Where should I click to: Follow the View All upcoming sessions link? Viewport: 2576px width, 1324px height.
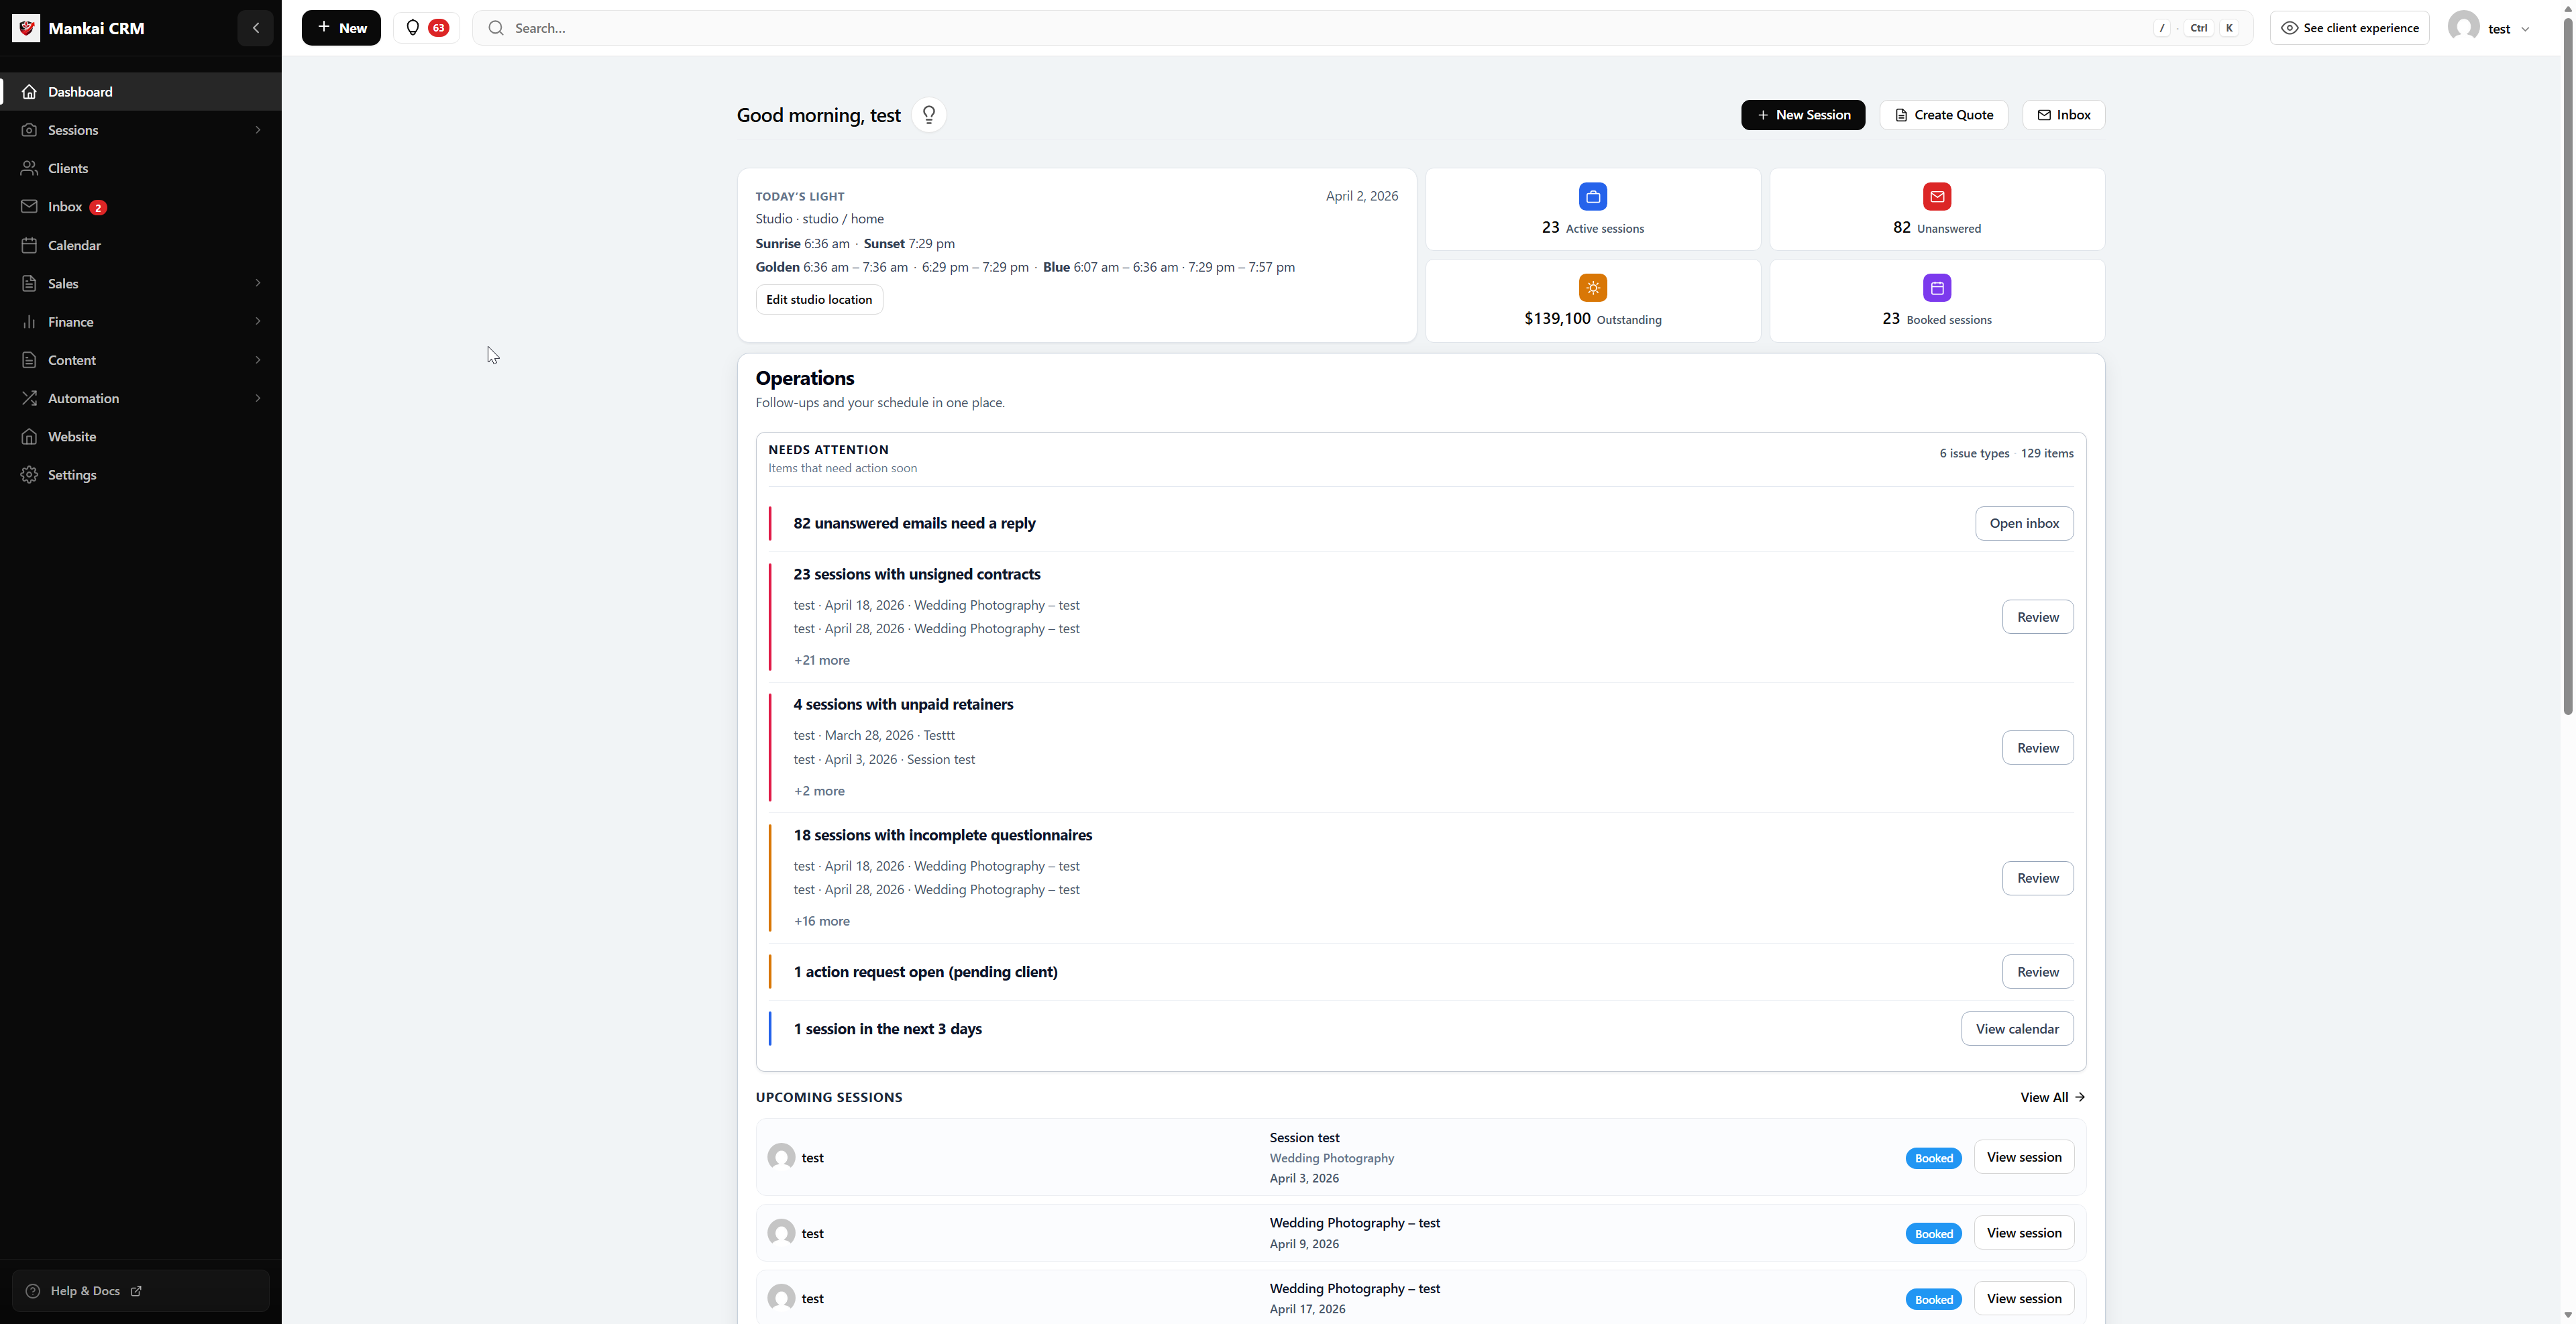(2051, 1097)
